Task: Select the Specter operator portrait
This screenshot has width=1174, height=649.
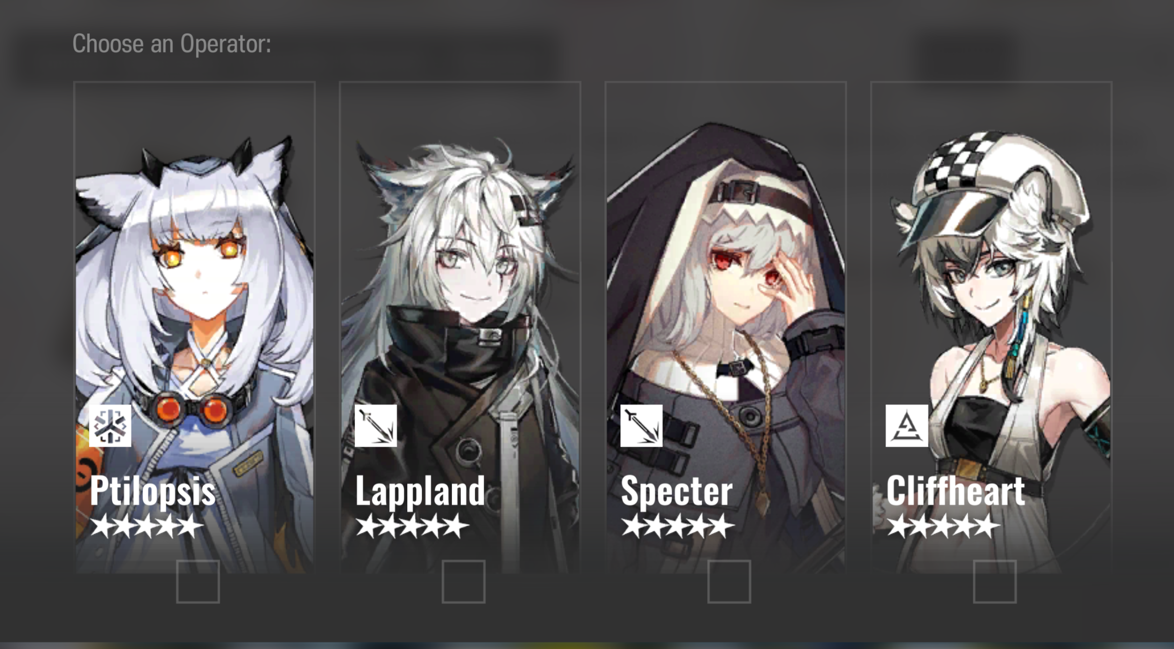Action: (726, 327)
